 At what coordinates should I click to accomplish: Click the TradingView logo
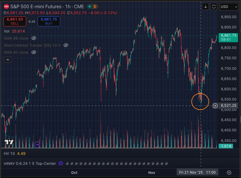point(9,142)
